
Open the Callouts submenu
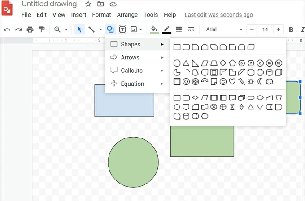pos(137,71)
